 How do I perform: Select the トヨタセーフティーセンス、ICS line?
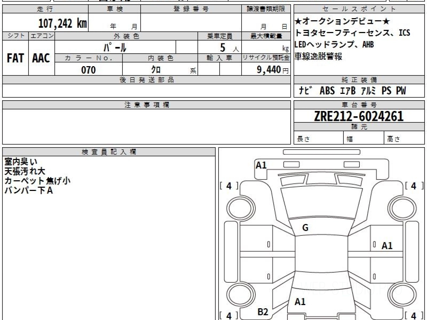tap(352, 33)
